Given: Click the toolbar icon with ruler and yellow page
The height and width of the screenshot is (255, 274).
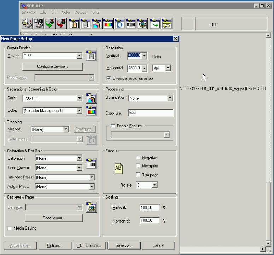Looking at the screenshot, I should (x=167, y=24).
